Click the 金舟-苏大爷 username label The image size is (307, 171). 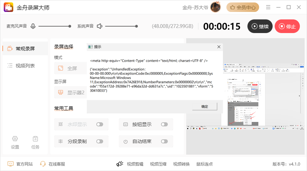[195, 7]
